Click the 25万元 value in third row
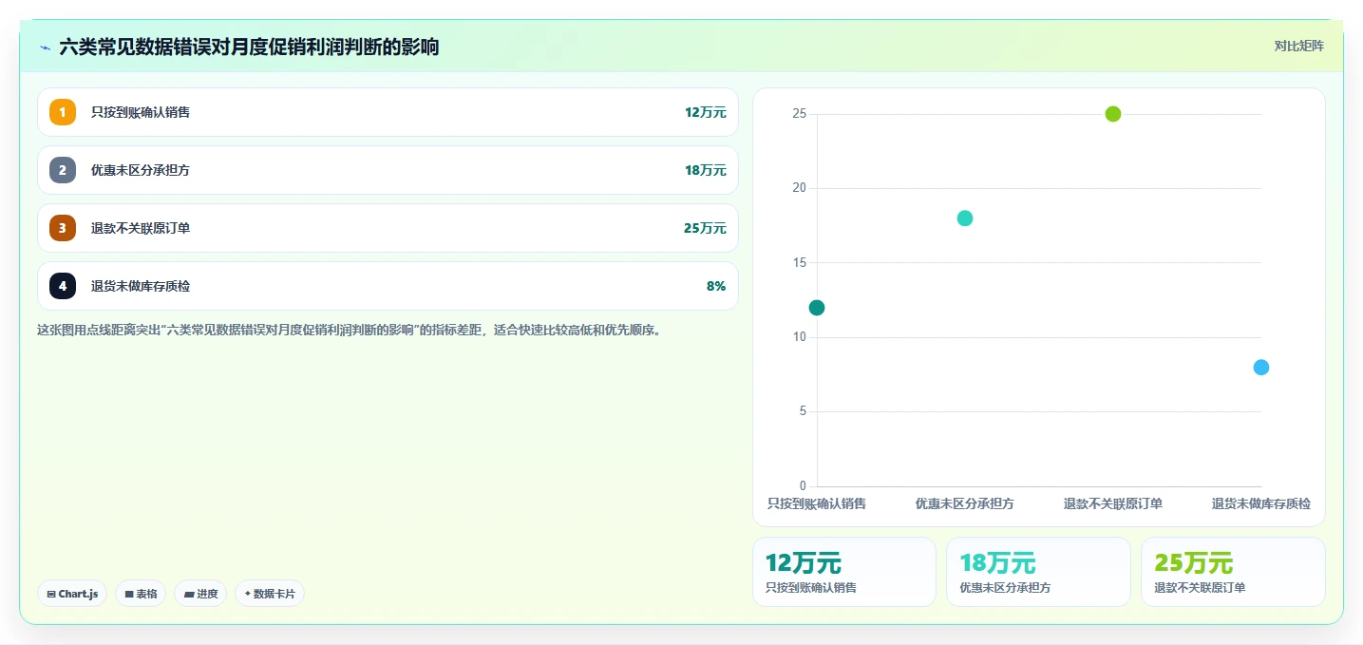This screenshot has height=645, width=1363. tap(706, 228)
